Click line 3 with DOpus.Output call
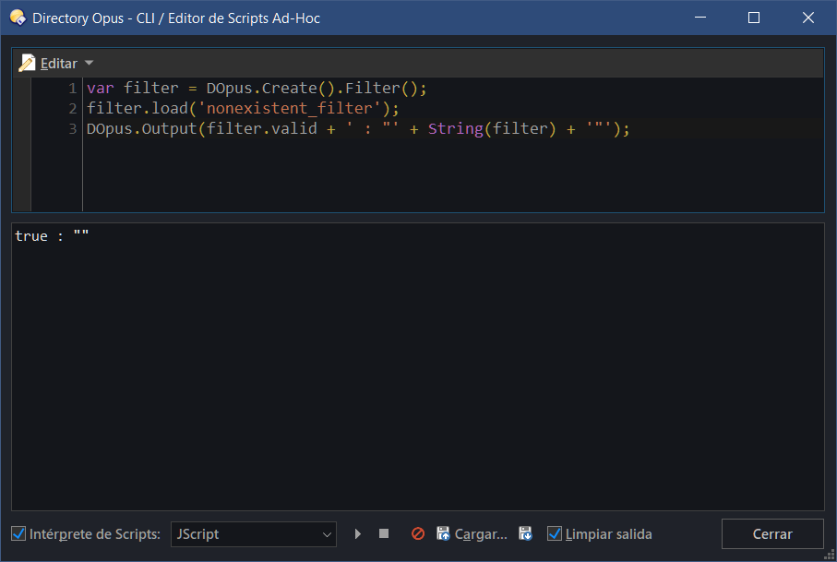 [358, 128]
